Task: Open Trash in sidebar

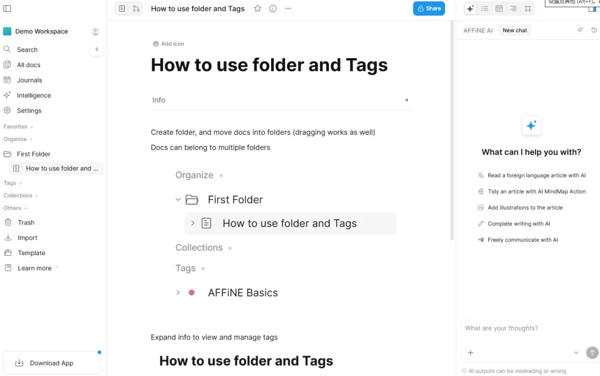Action: [26, 222]
